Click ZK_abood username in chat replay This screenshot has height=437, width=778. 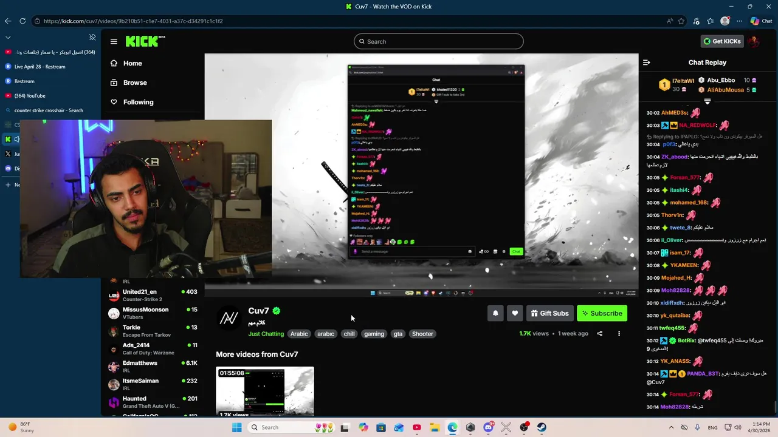[x=675, y=157]
